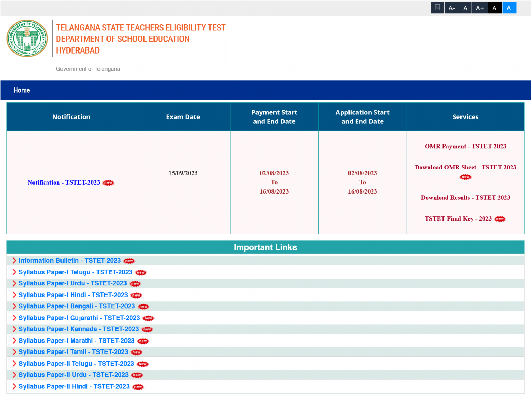The height and width of the screenshot is (394, 531).
Task: Switch to the black high-contrast theme
Action: [494, 8]
